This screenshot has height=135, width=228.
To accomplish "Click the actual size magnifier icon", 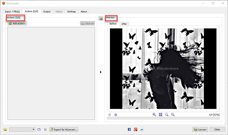I will (x=167, y=114).
